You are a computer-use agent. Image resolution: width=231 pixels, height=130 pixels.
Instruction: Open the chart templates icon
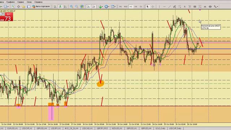point(113,6)
